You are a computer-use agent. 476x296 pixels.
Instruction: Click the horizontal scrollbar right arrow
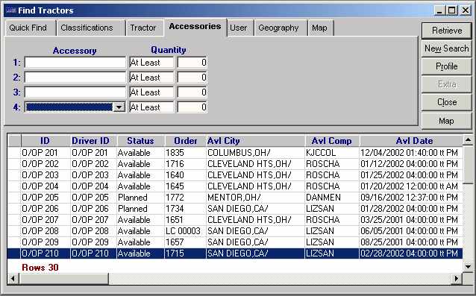point(457,278)
